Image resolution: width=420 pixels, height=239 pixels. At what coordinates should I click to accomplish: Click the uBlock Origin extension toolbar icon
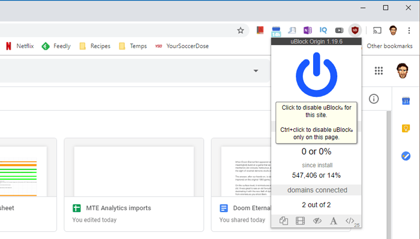[x=355, y=30]
